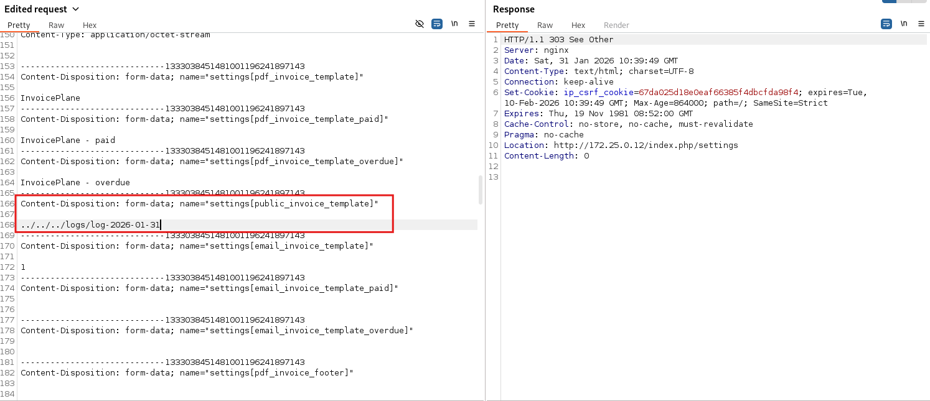Toggle the hidden-characters eye icon above the request editor
Screen dimensions: 930x401
[420, 24]
